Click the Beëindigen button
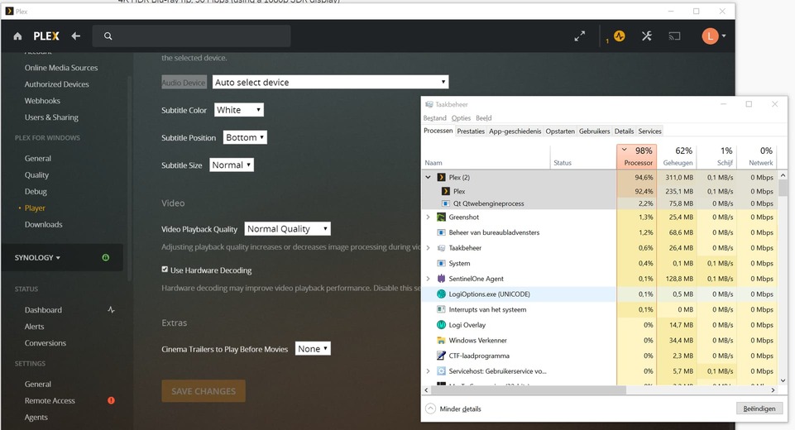This screenshot has height=430, width=795. tap(759, 408)
